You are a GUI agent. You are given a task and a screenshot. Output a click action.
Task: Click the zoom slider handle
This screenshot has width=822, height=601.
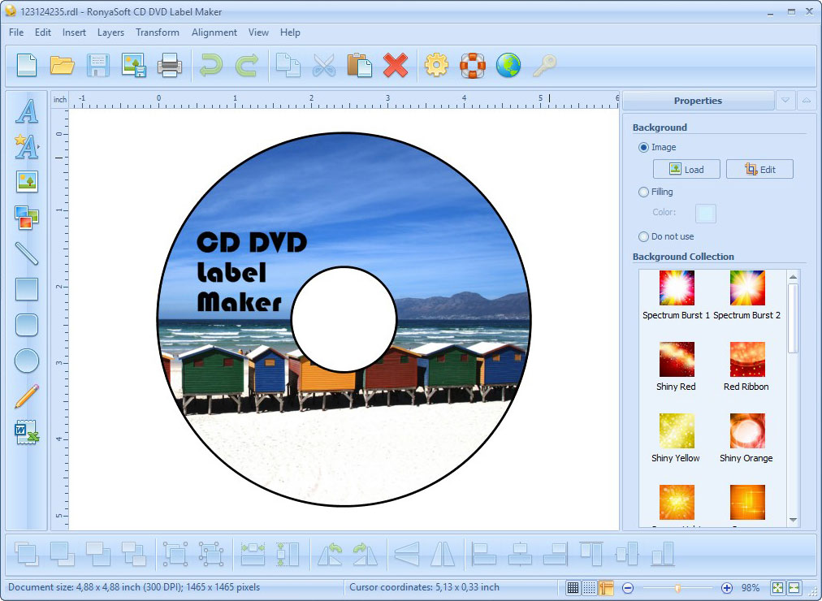[678, 588]
